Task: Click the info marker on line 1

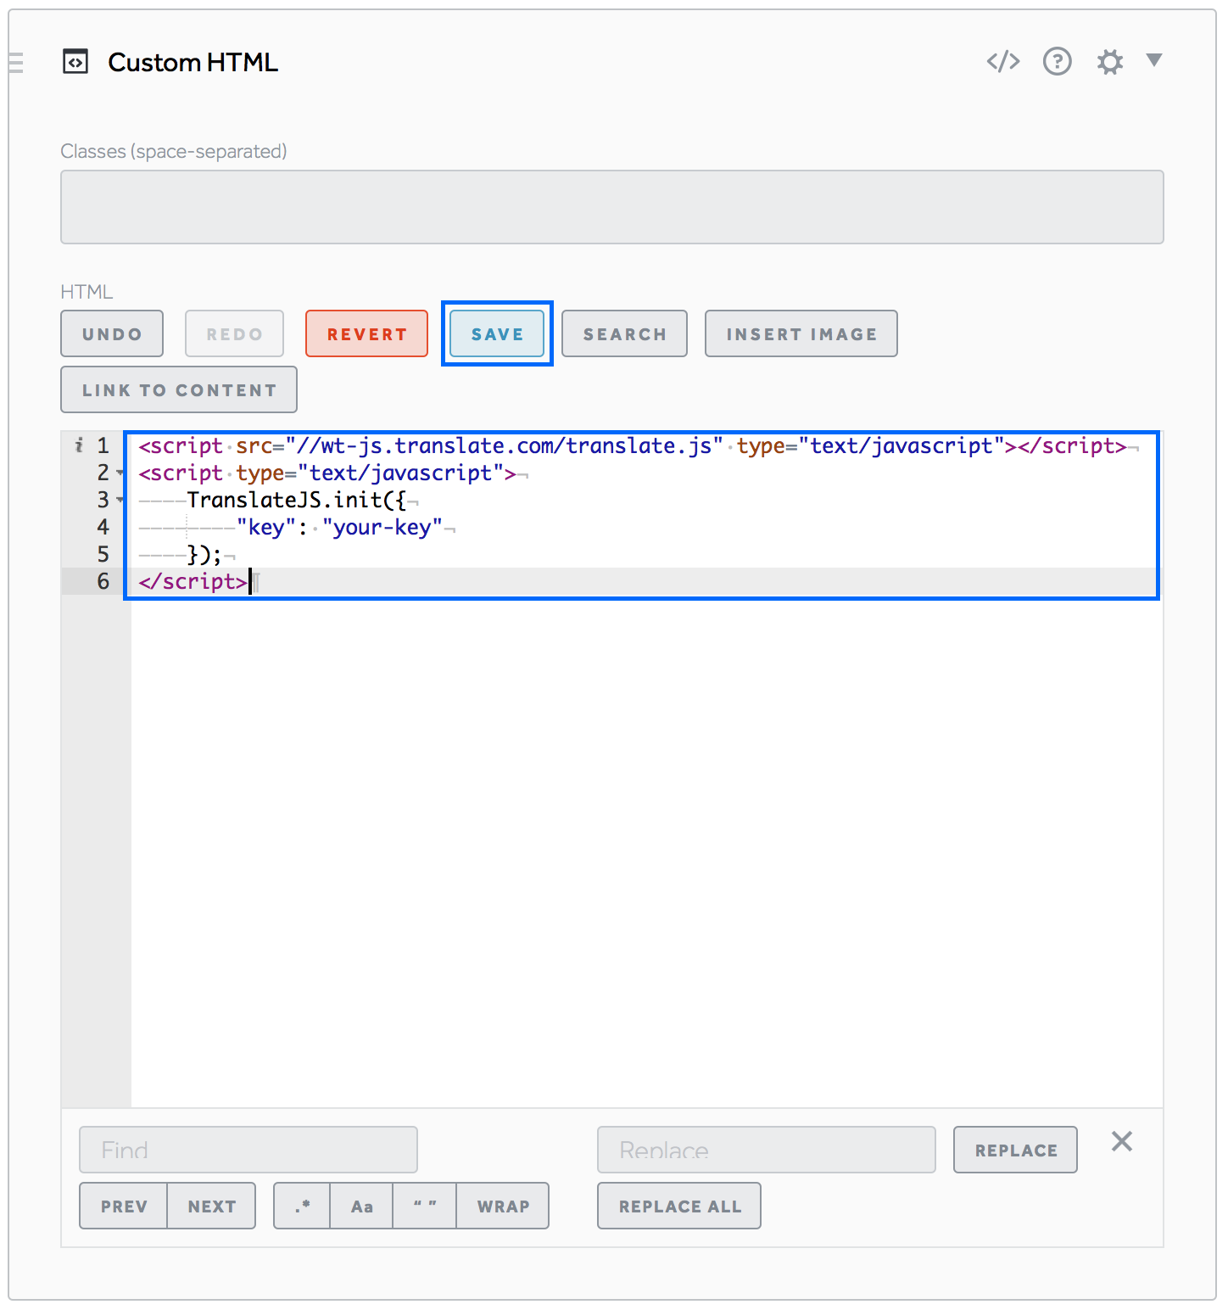Action: (79, 445)
